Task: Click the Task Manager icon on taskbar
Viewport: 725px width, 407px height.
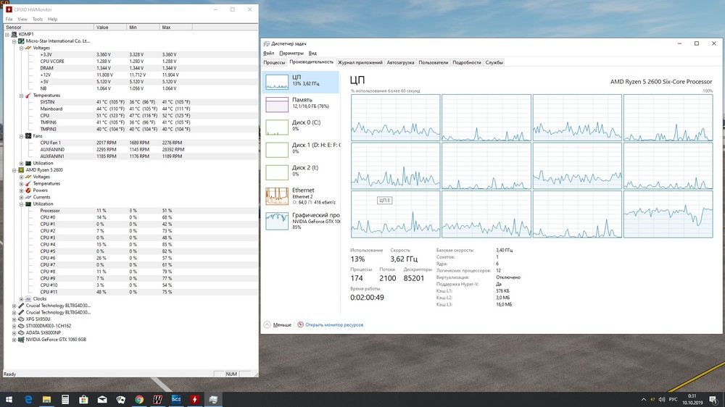Action: tap(213, 400)
